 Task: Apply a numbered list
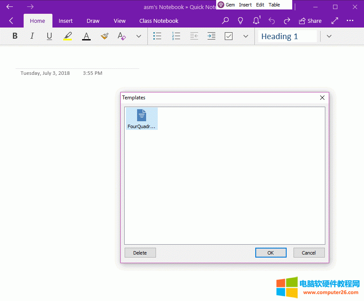(x=176, y=36)
